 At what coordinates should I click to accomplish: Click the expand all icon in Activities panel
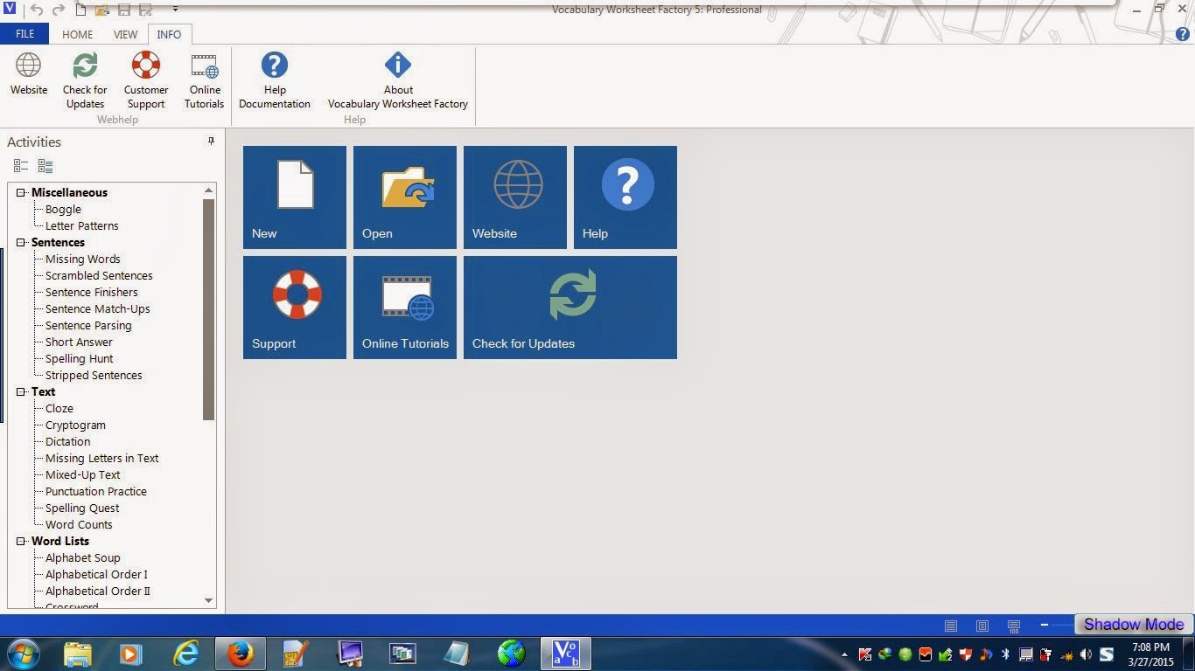[x=45, y=165]
